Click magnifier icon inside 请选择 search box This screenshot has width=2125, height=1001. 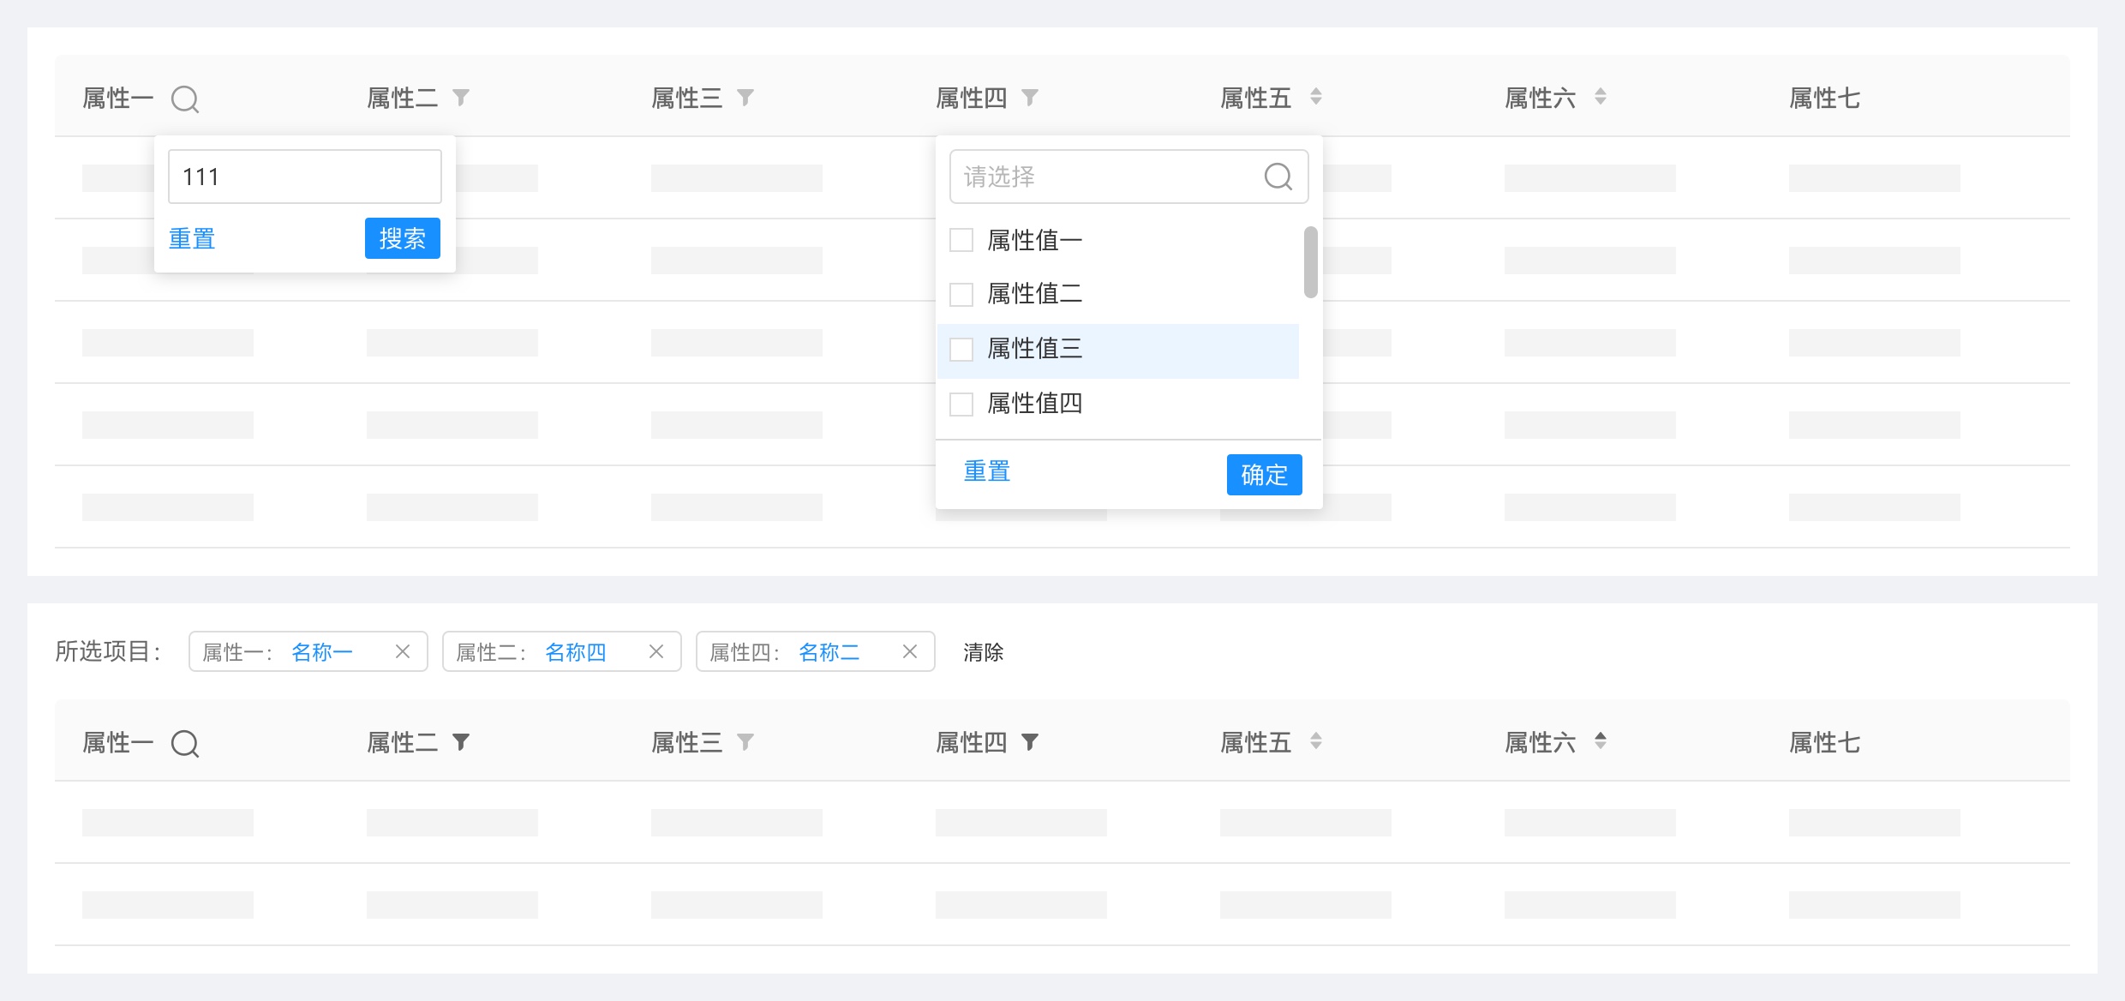(1278, 177)
